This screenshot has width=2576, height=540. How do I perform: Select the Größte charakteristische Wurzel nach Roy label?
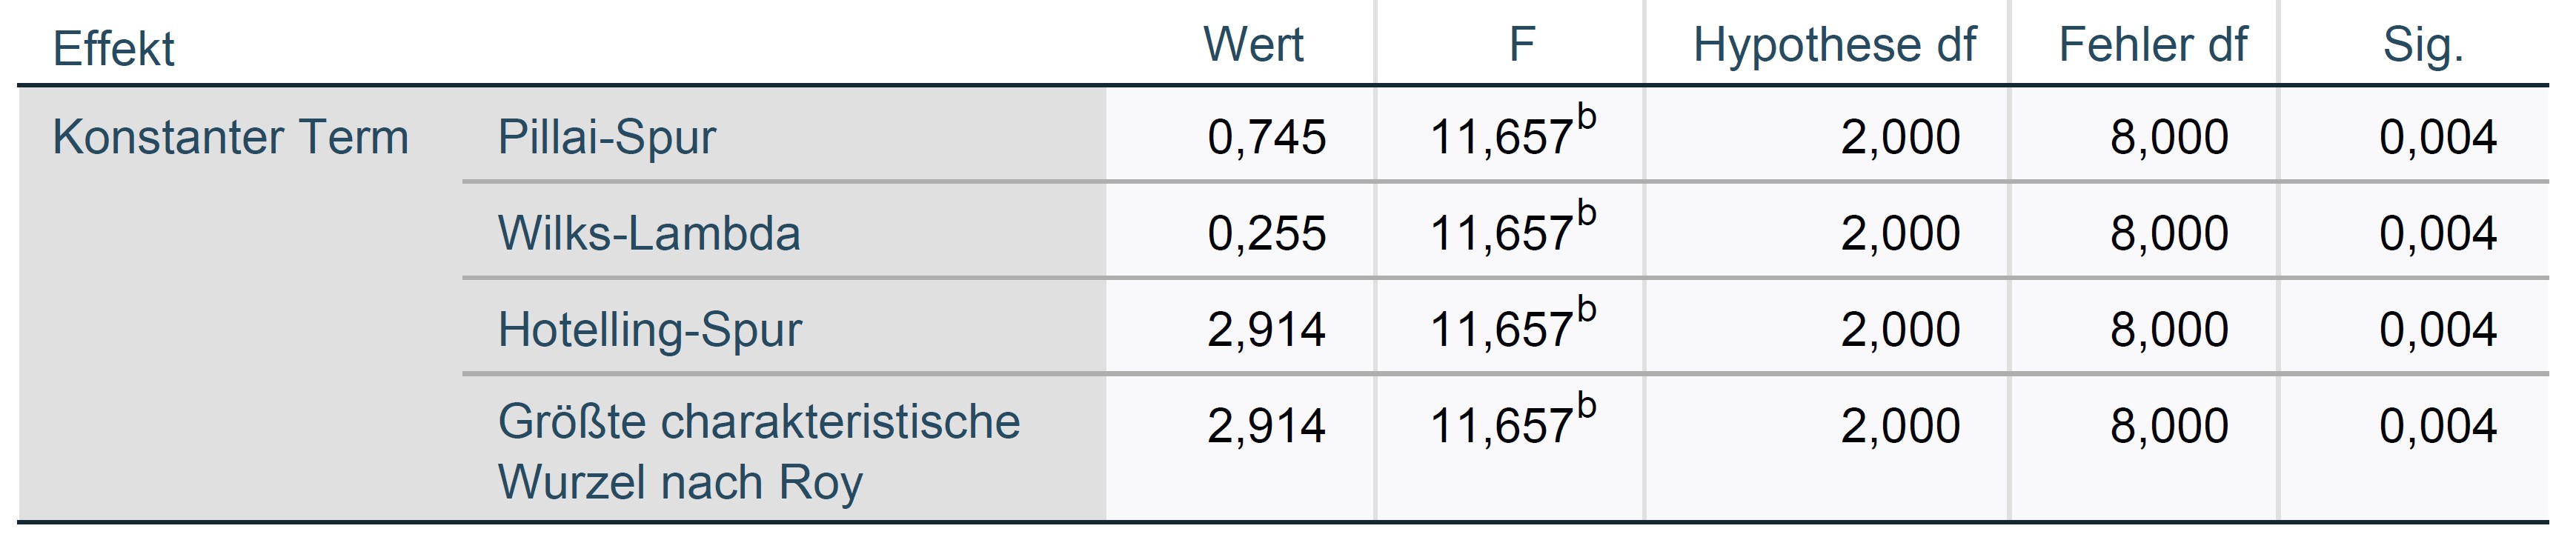pyautogui.click(x=758, y=451)
